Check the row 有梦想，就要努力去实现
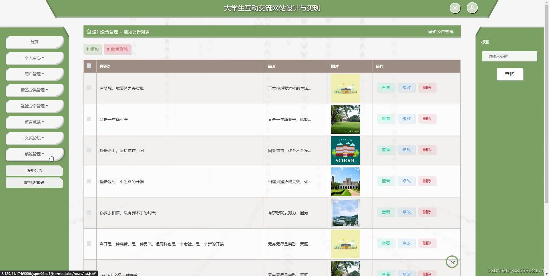The height and width of the screenshot is (276, 549). pyautogui.click(x=89, y=88)
